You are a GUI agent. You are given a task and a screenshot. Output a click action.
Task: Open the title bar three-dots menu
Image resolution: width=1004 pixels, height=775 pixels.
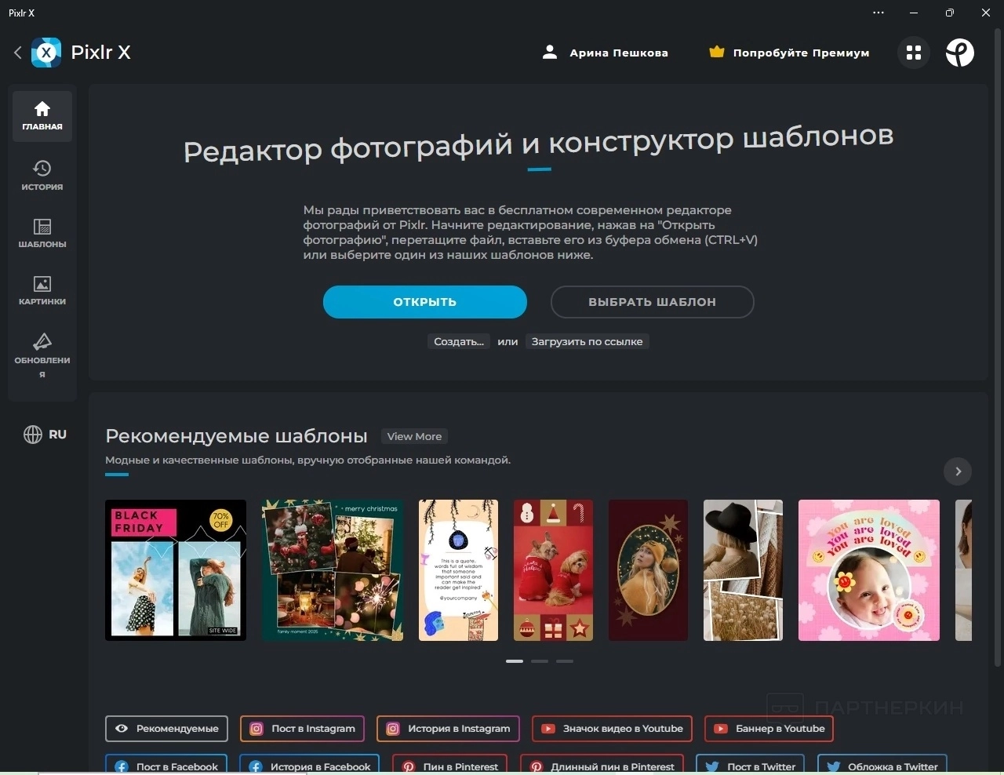[878, 13]
